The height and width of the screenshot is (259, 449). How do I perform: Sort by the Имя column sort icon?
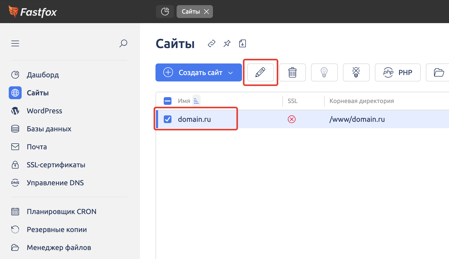(x=196, y=101)
